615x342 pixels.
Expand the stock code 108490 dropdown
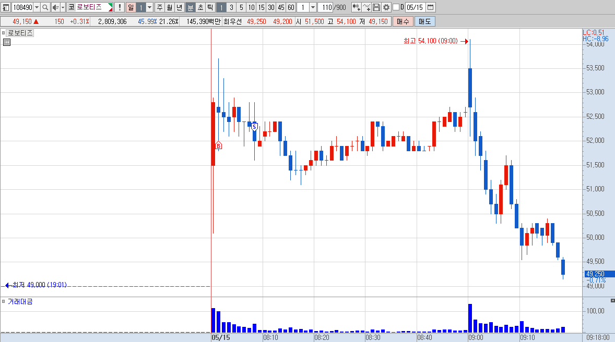point(37,7)
